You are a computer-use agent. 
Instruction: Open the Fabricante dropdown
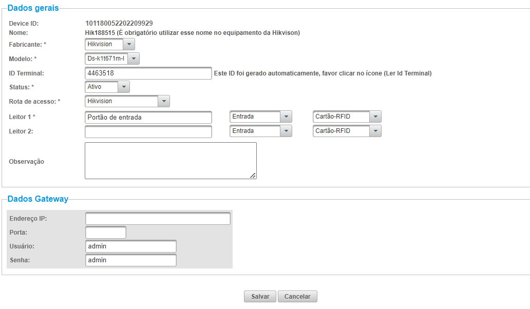[109, 44]
